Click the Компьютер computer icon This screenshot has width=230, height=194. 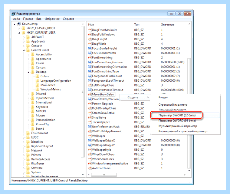(19, 24)
